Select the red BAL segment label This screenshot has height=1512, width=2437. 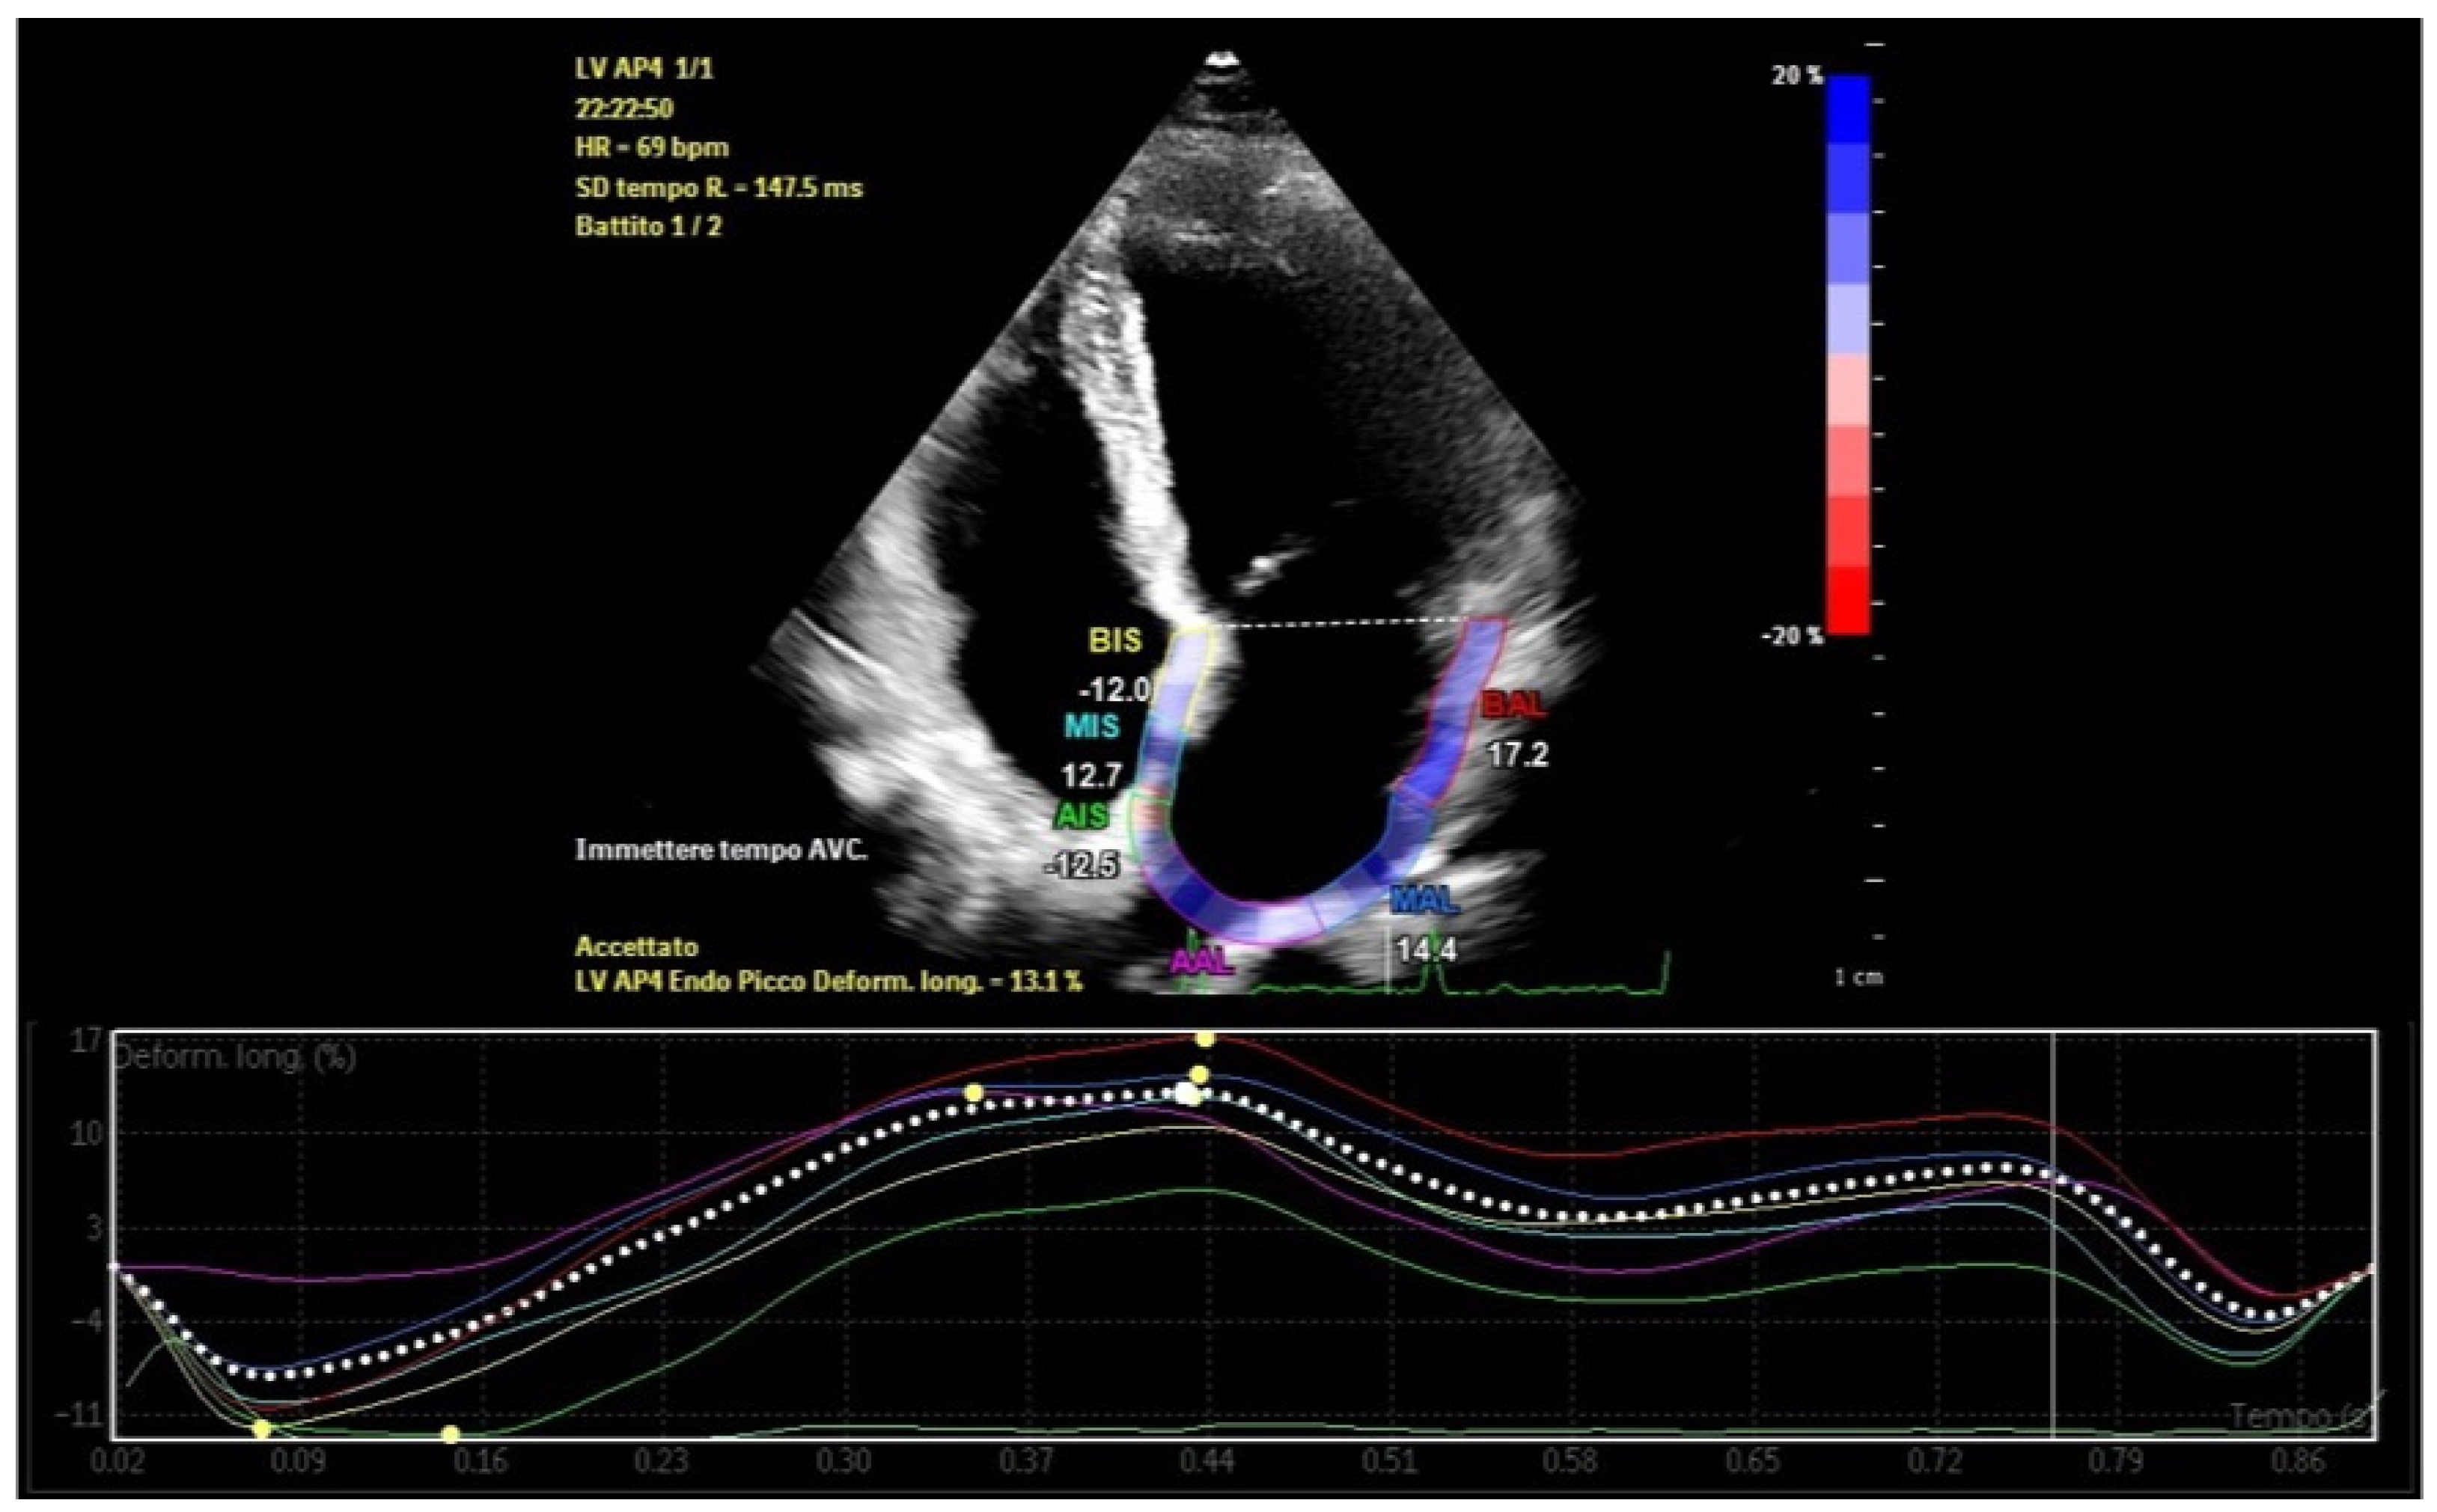[1513, 704]
